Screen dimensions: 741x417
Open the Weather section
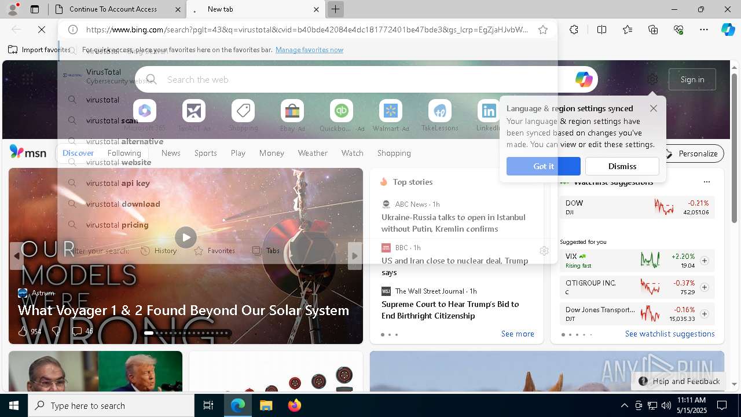[313, 153]
